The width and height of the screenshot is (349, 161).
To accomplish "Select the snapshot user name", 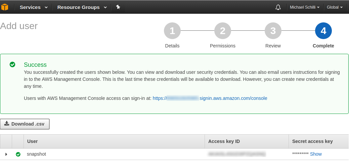I will point(37,154).
